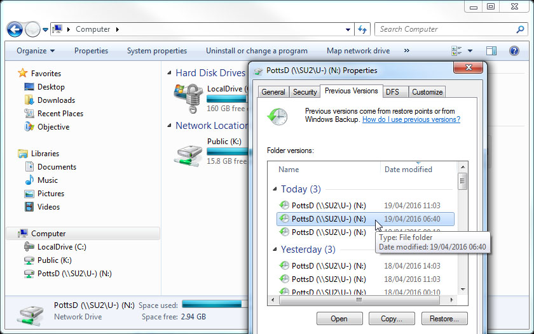Screen dimensions: 534x334
Task: Click Map network drive
Action: 358,51
